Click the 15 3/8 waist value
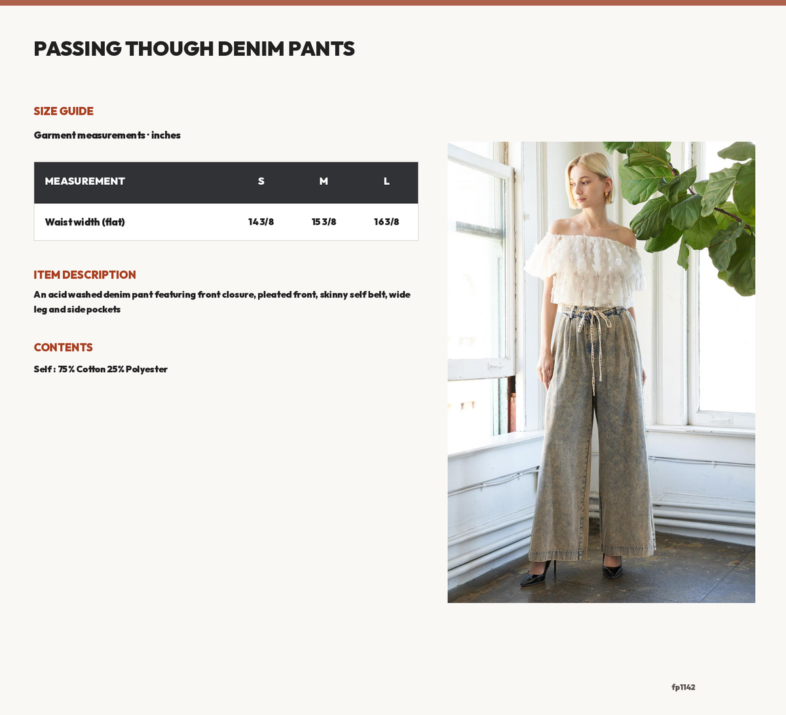This screenshot has width=786, height=715. 324,222
